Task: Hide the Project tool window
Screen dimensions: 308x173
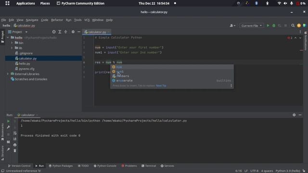Action: click(x=79, y=32)
